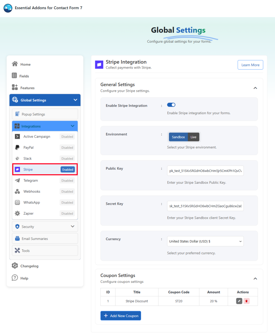Viewport: 275px width, 336px height.
Task: Edit the Stripe Discount coupon
Action: (x=239, y=301)
